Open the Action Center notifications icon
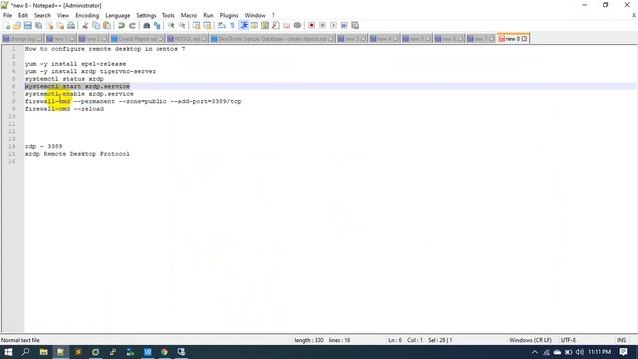The height and width of the screenshot is (359, 638). [x=623, y=352]
